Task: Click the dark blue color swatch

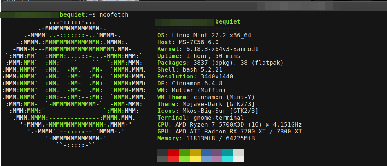Action: (x=206, y=152)
